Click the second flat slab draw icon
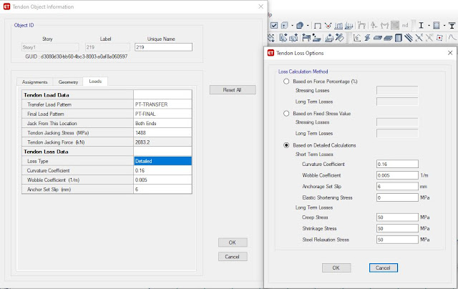The height and width of the screenshot is (289, 458). coord(388,38)
